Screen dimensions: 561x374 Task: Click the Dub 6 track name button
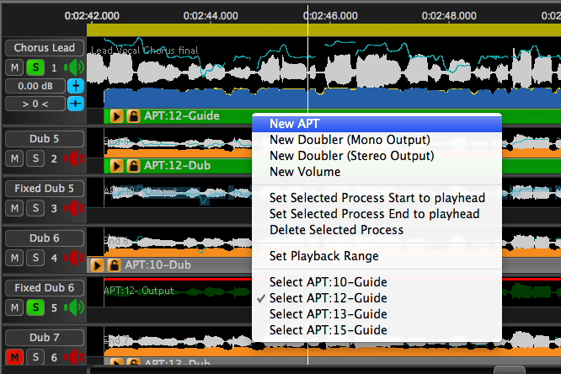coord(45,238)
